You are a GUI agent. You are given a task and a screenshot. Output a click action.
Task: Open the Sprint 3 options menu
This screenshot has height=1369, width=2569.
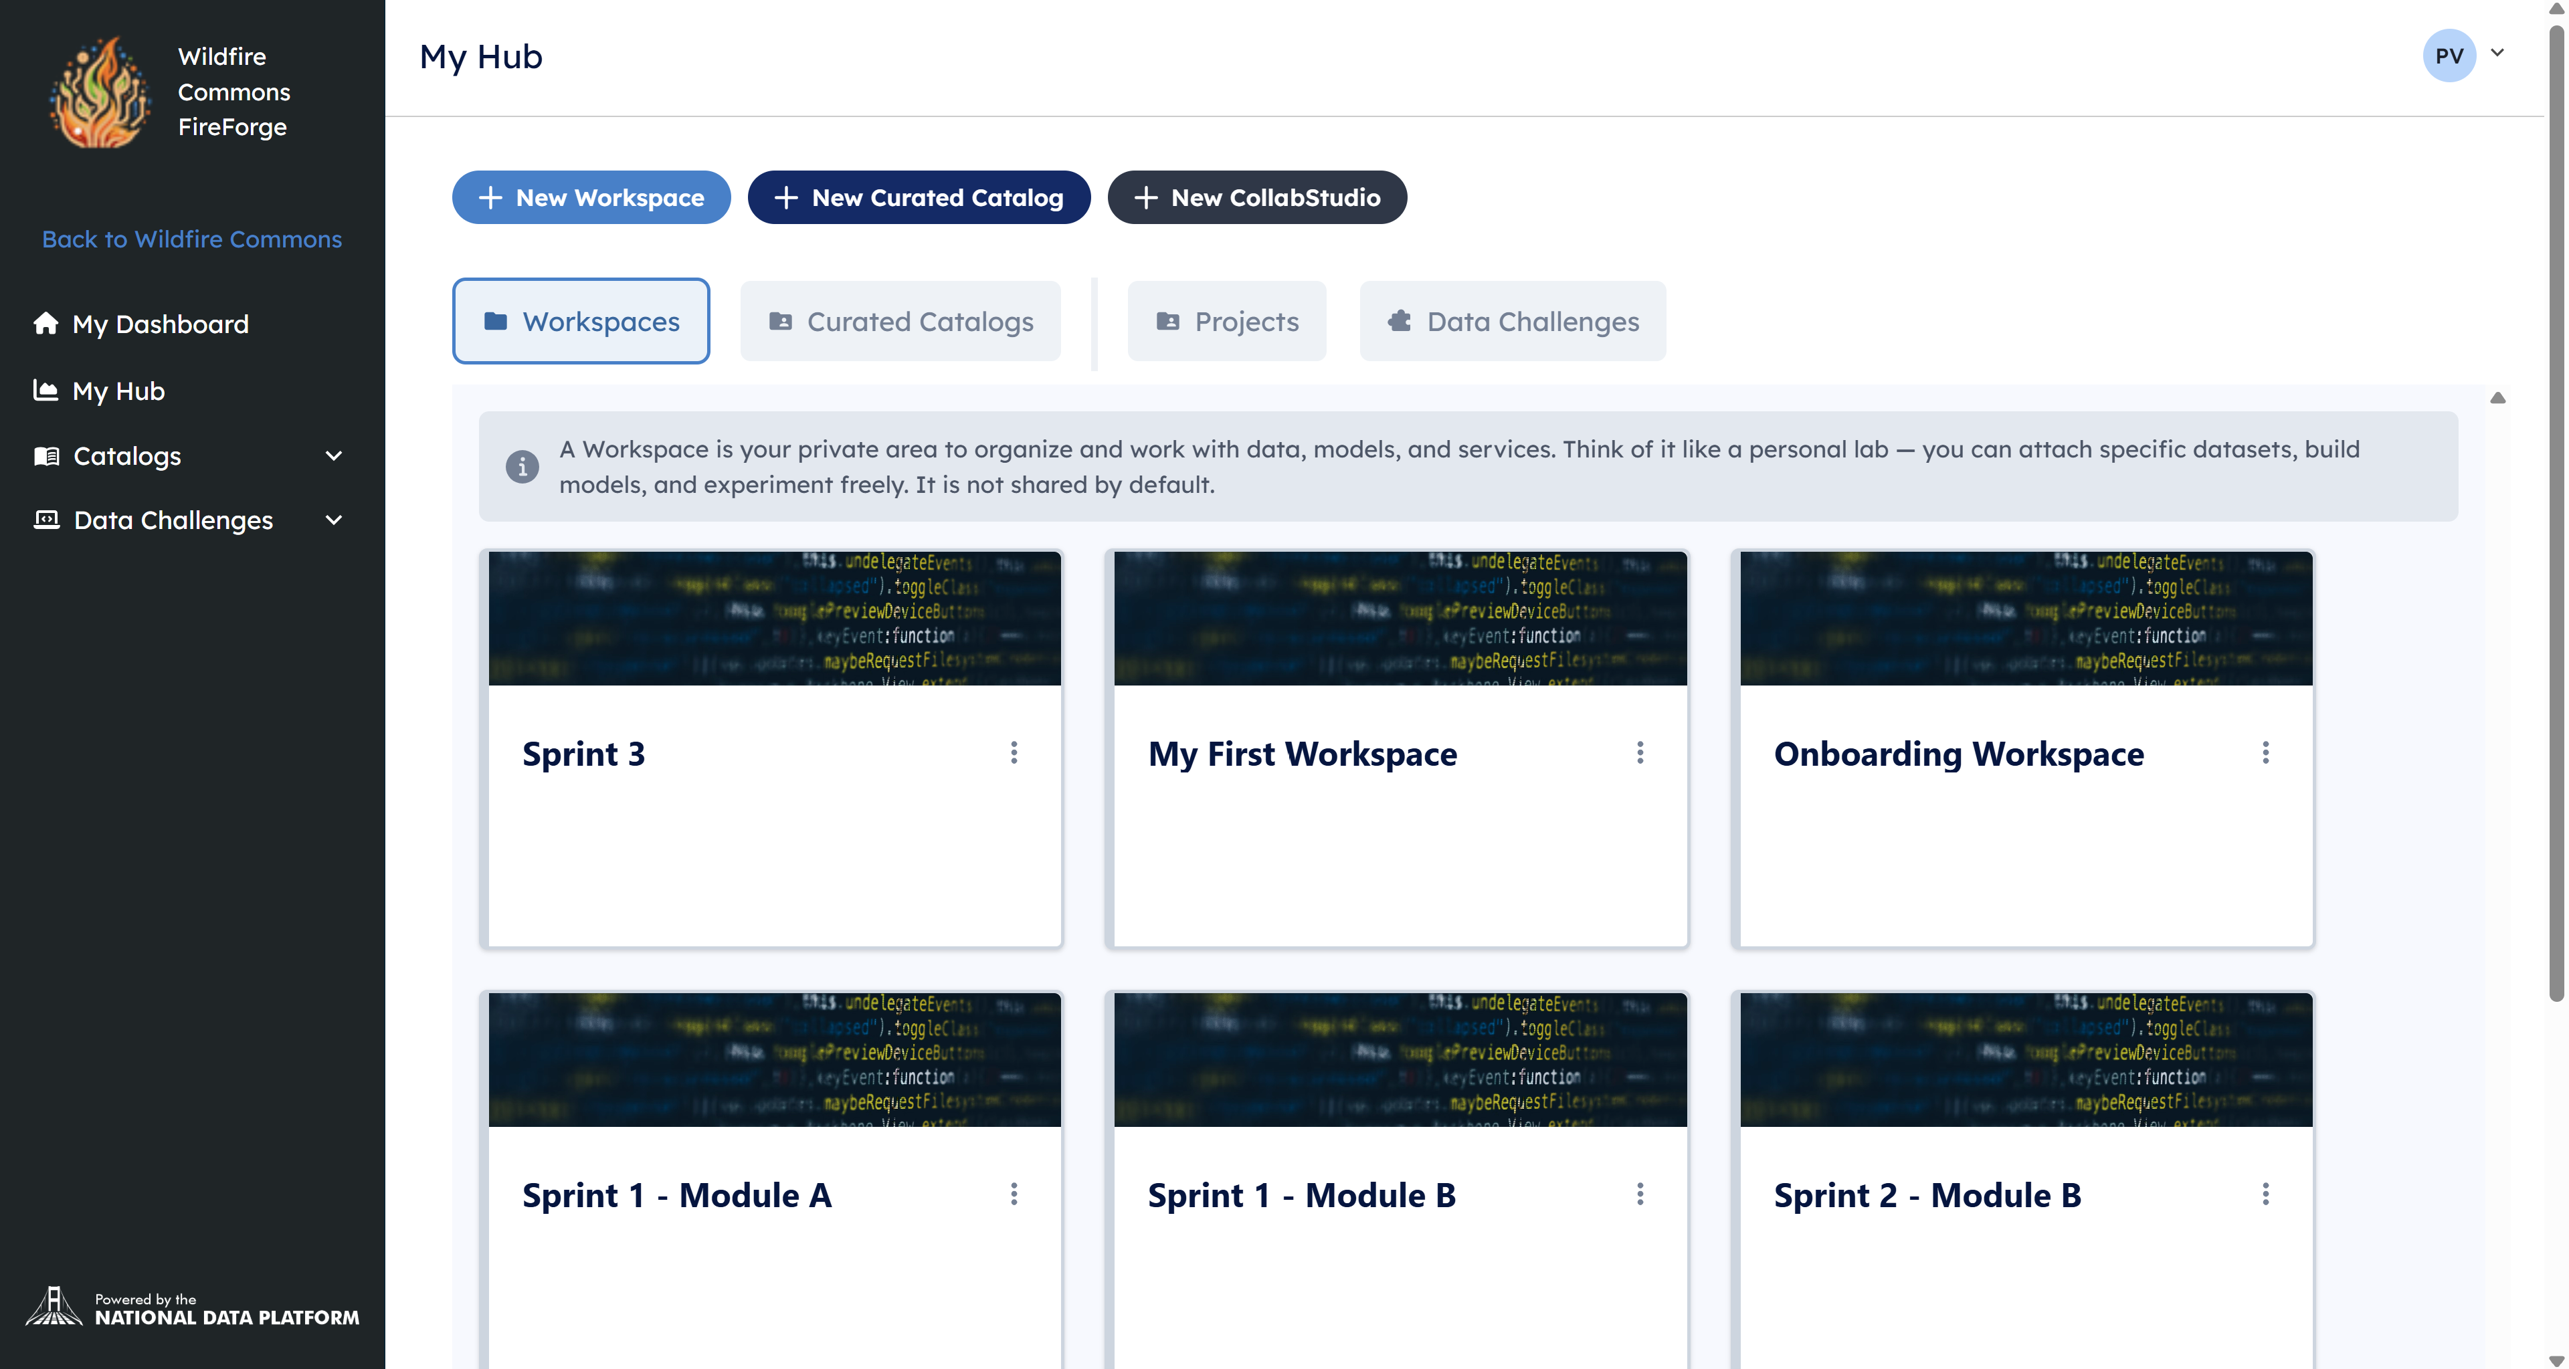(1014, 753)
